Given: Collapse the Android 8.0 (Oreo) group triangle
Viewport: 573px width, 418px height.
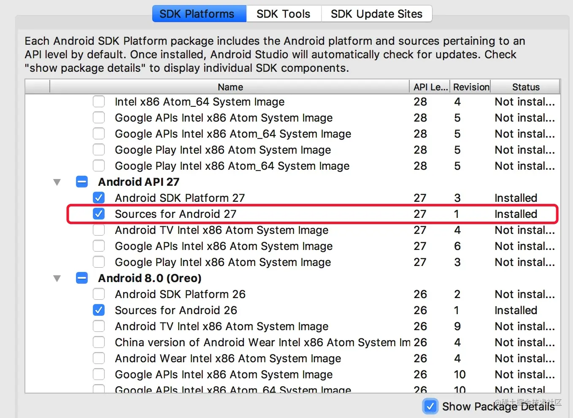Looking at the screenshot, I should [57, 279].
